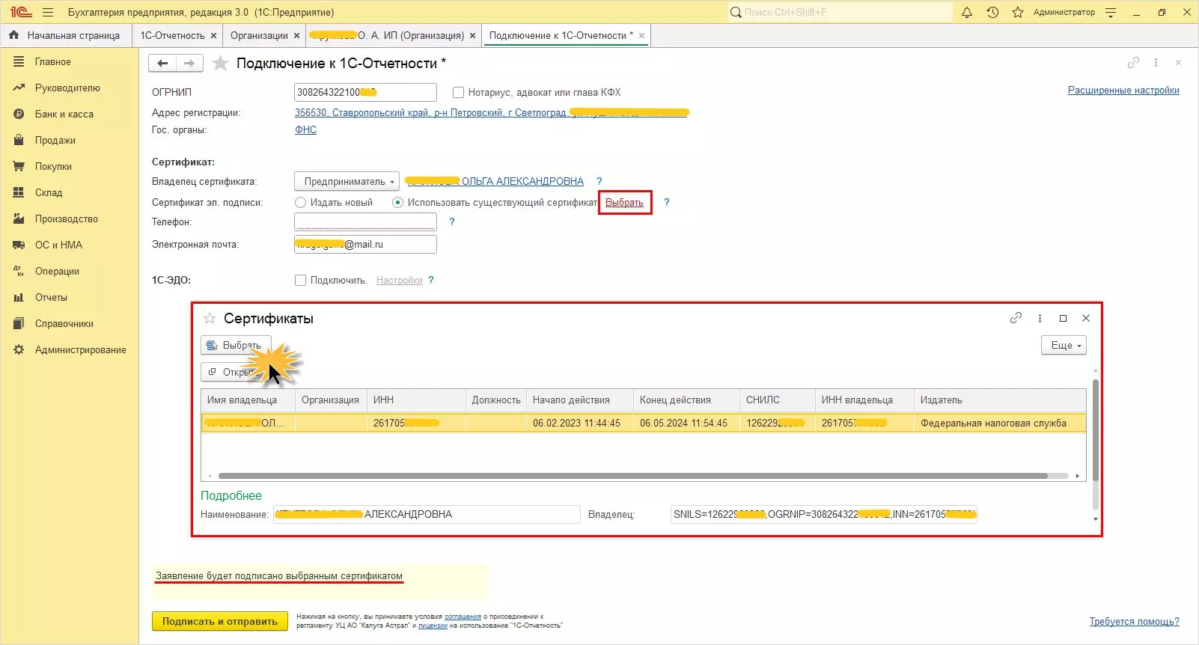Open Покупки section in sidebar

(x=53, y=166)
